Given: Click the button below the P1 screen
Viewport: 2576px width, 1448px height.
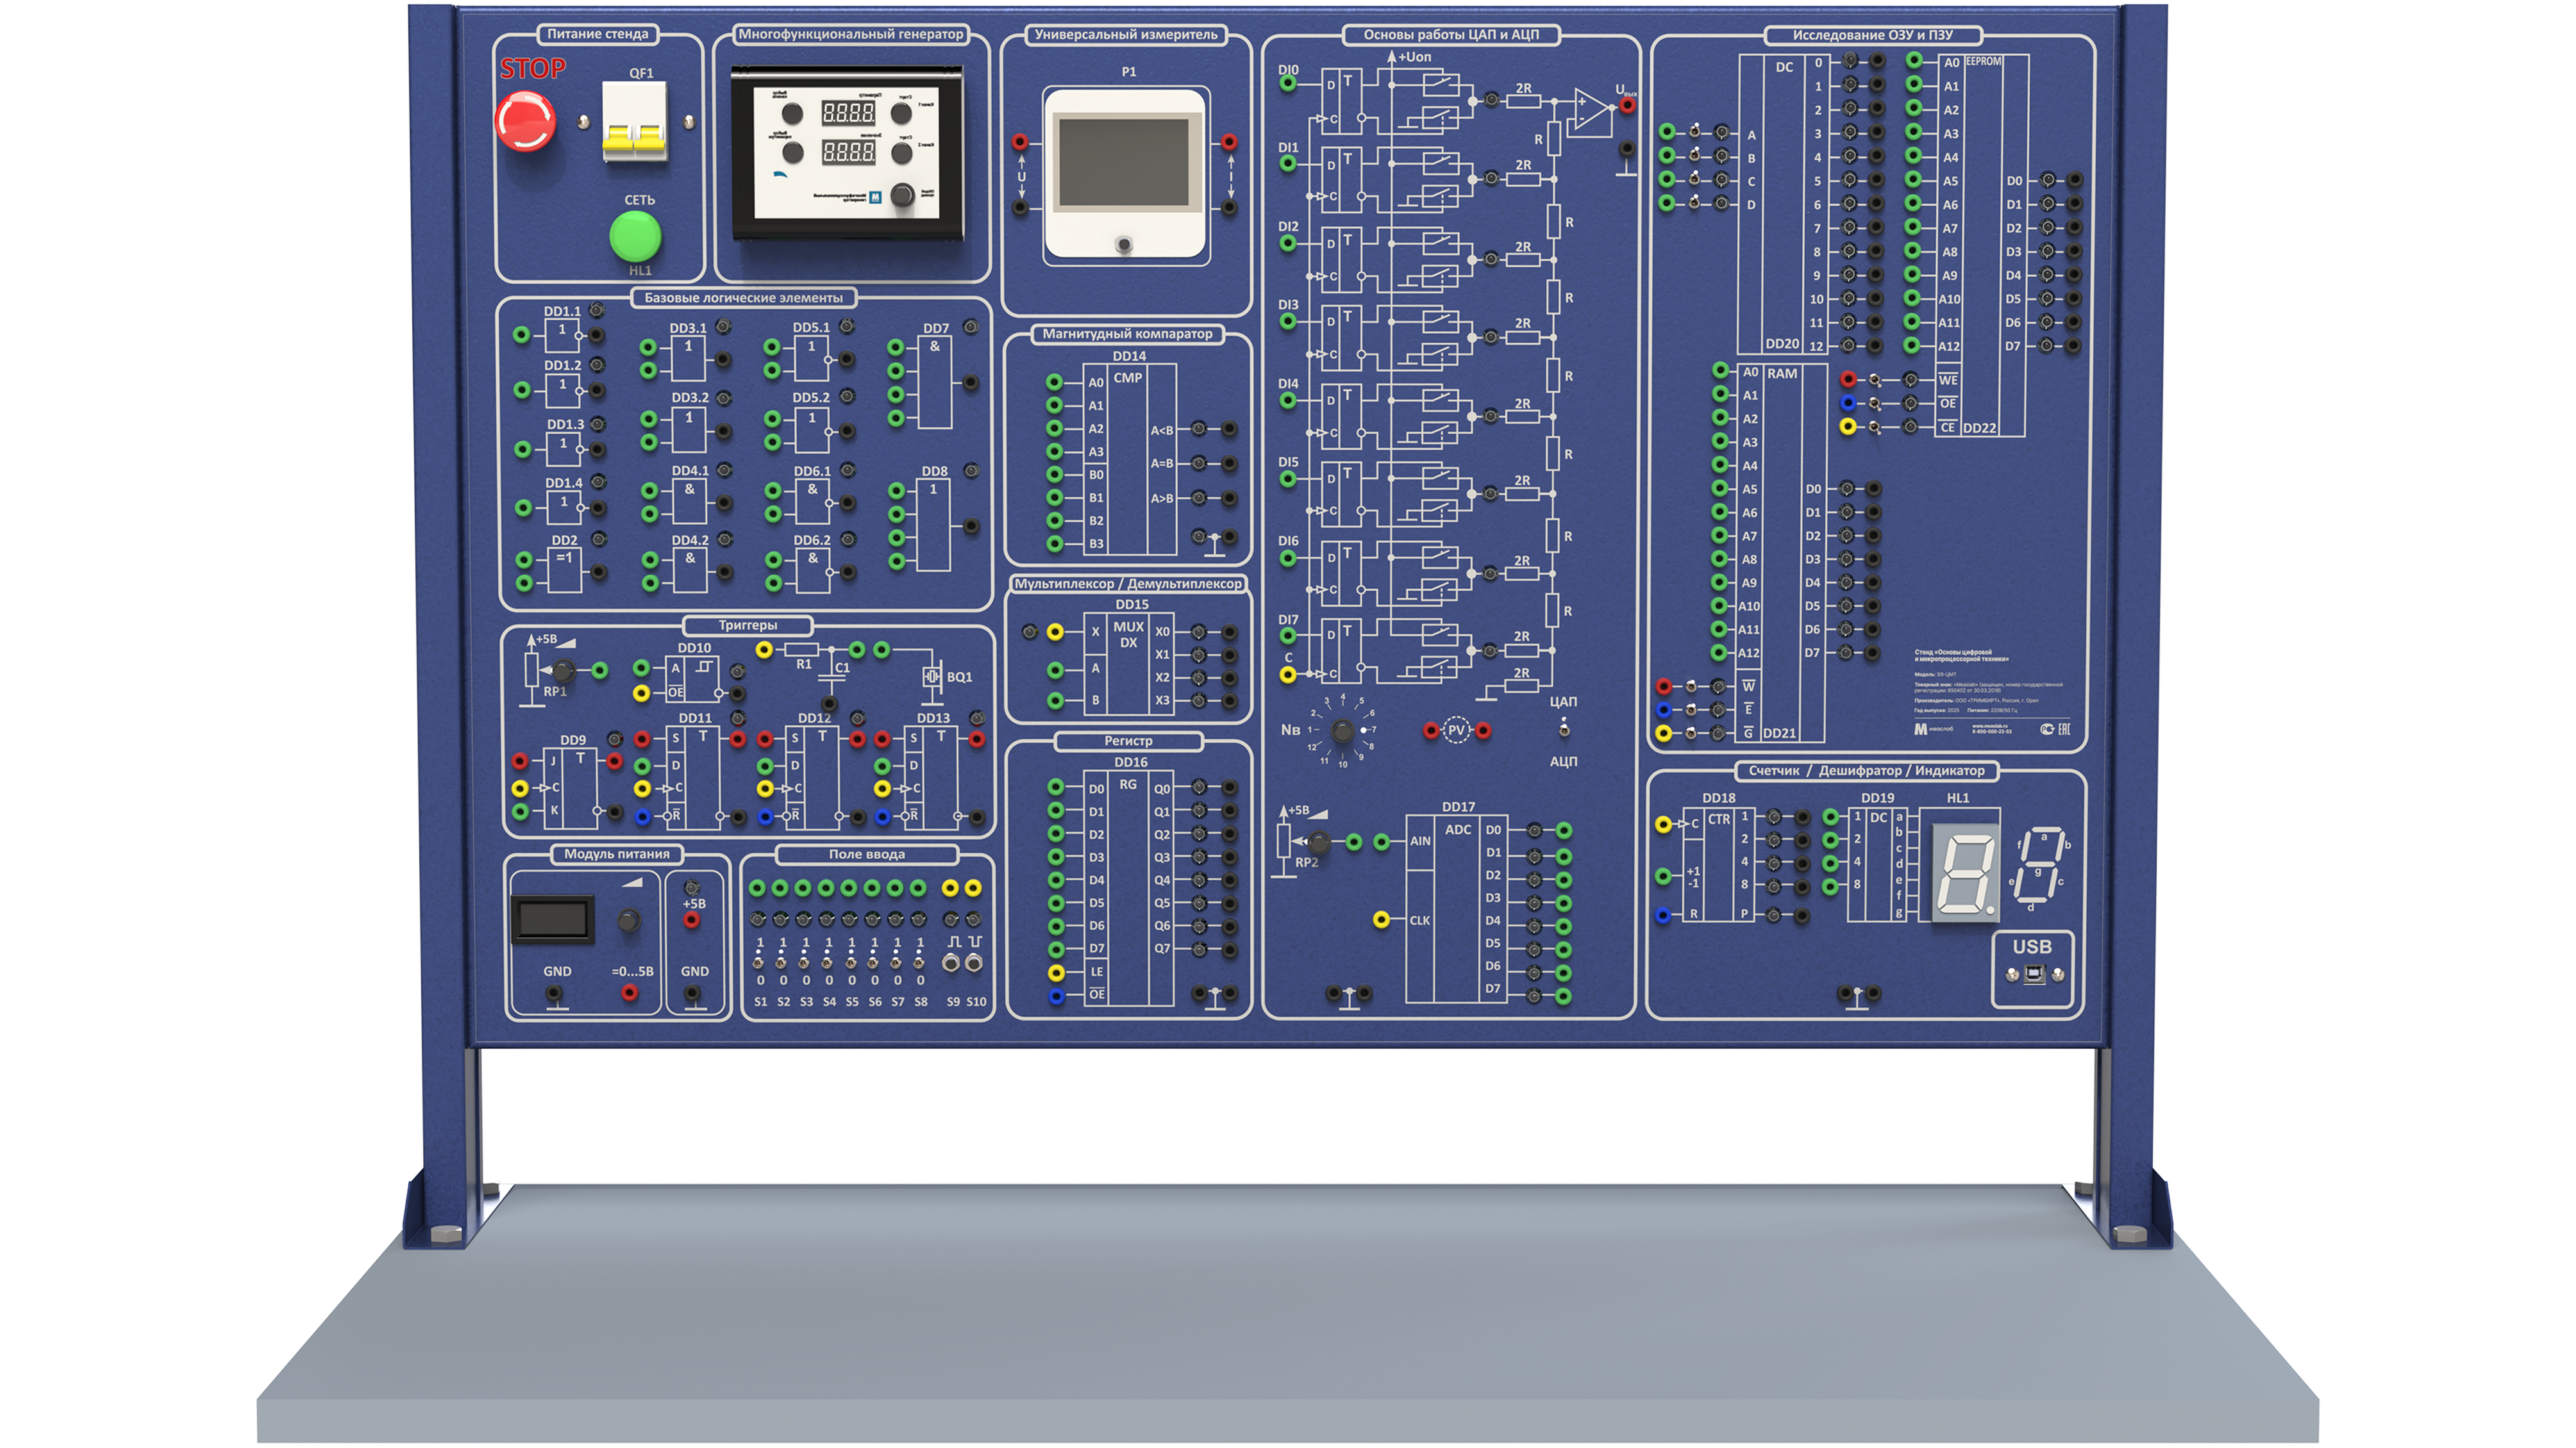Looking at the screenshot, I should coord(1124,245).
